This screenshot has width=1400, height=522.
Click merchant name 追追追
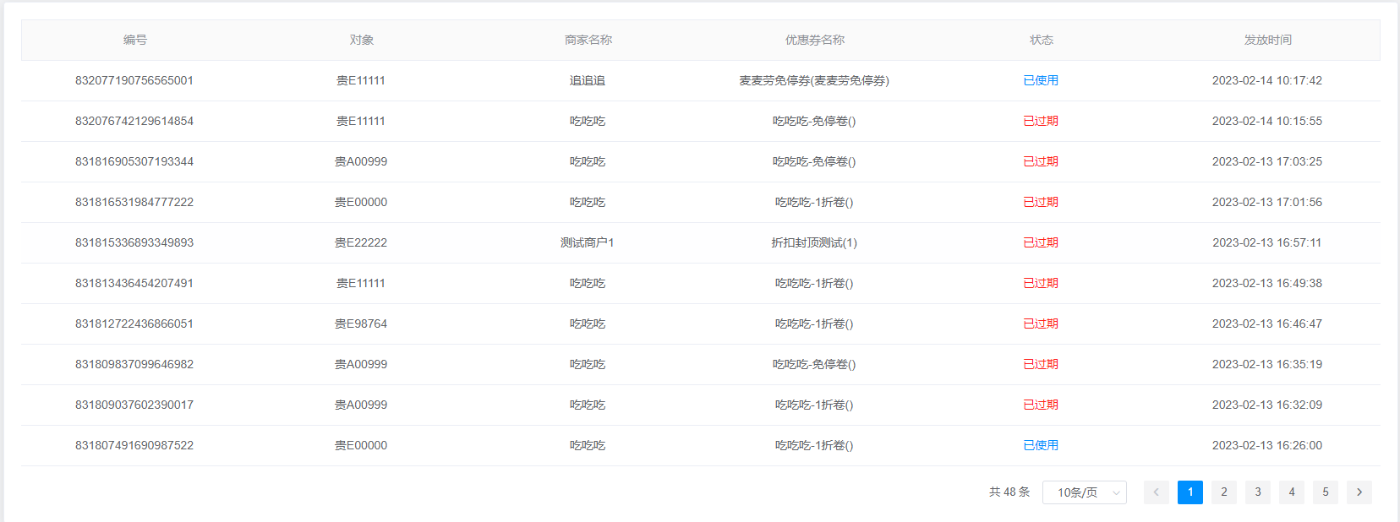(x=588, y=80)
